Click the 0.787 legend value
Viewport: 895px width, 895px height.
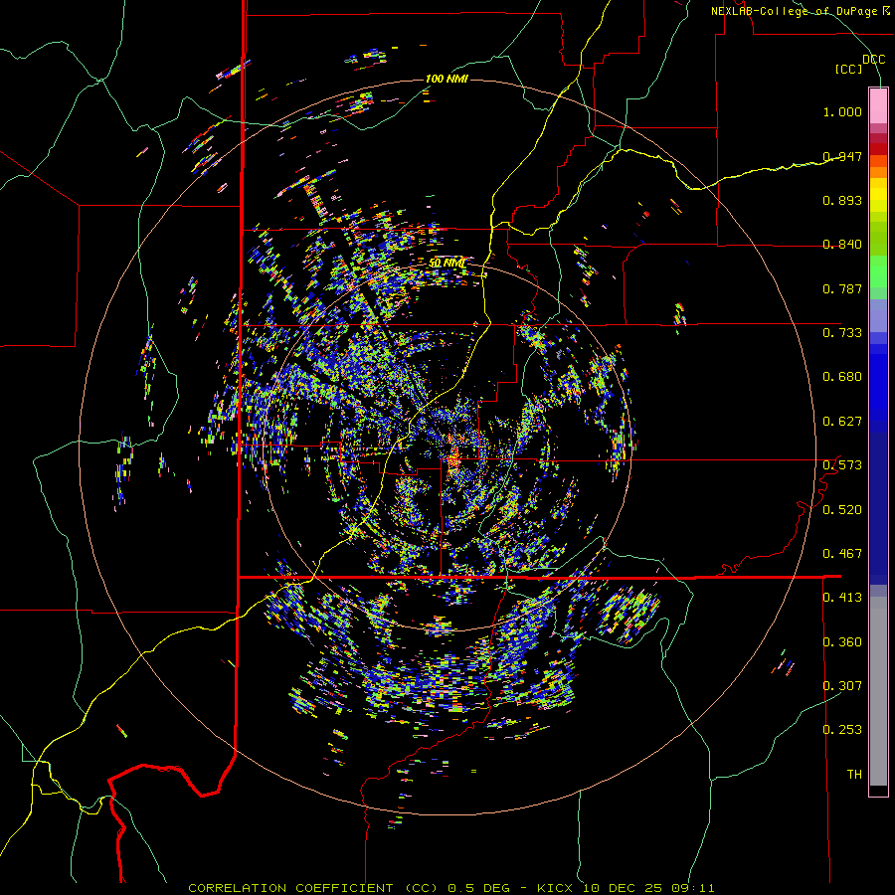pyautogui.click(x=842, y=288)
